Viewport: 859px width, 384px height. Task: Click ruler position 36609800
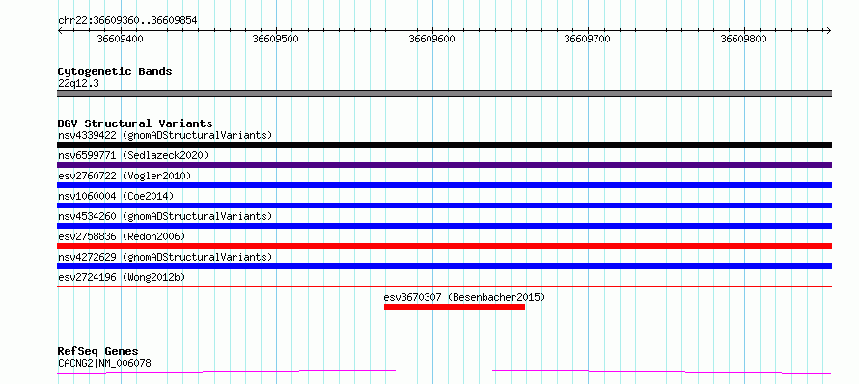click(744, 40)
